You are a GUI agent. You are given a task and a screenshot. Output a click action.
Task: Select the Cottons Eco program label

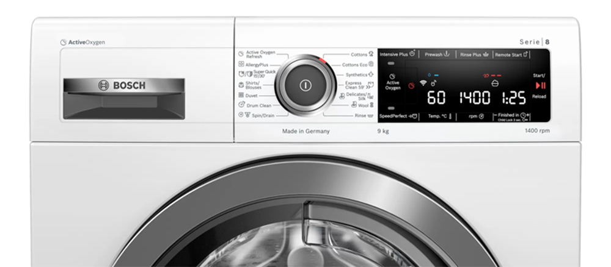click(354, 65)
